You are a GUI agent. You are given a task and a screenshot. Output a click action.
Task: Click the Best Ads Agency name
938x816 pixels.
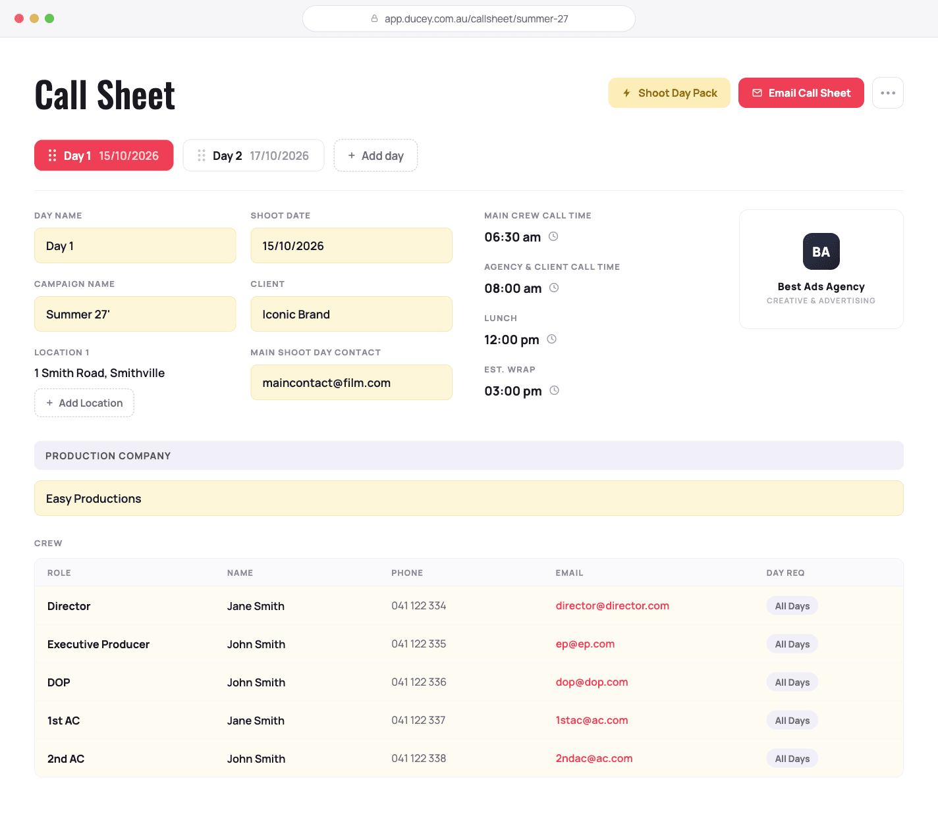(x=821, y=287)
